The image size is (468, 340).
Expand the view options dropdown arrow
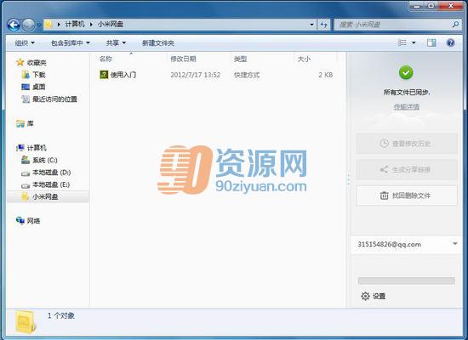coord(414,43)
